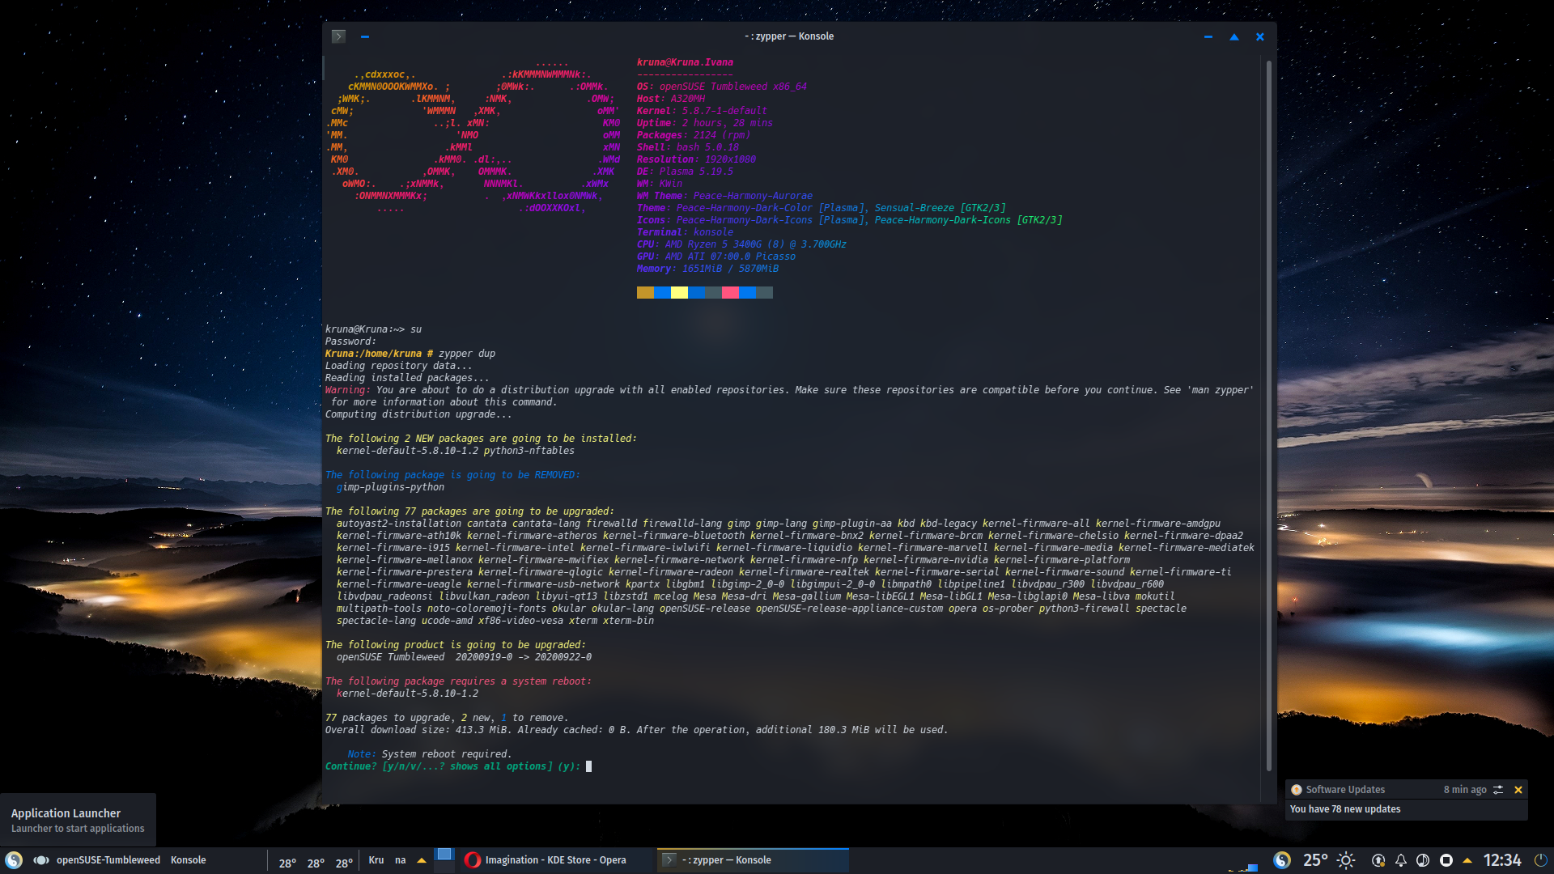Click the terminal cursor after 'Continue?' prompt
Viewport: 1554px width, 874px height.
[x=588, y=766]
